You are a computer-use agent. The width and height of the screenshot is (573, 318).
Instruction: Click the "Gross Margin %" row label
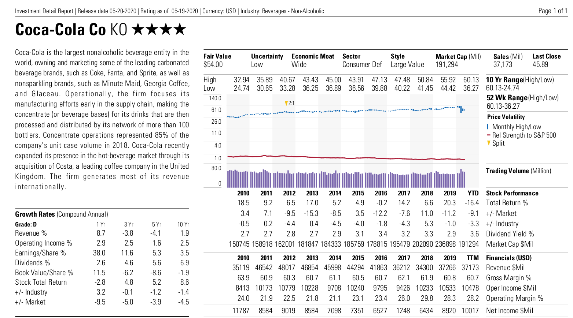click(509, 278)
